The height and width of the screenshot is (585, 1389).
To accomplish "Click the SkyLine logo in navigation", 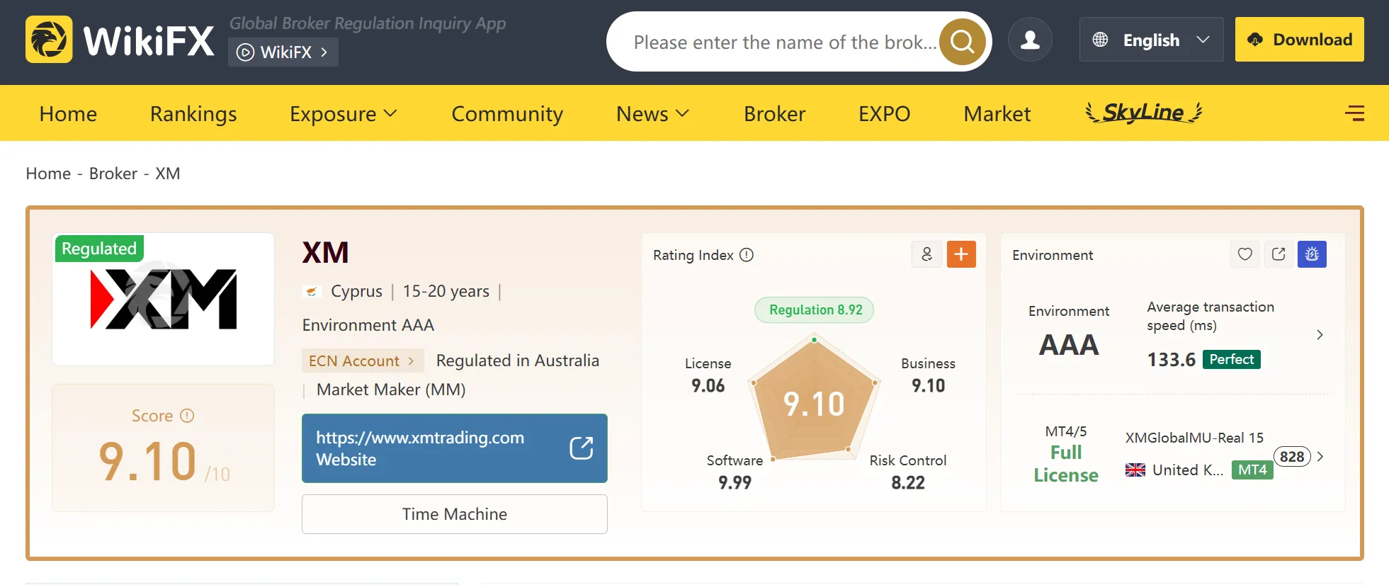I will point(1144,113).
